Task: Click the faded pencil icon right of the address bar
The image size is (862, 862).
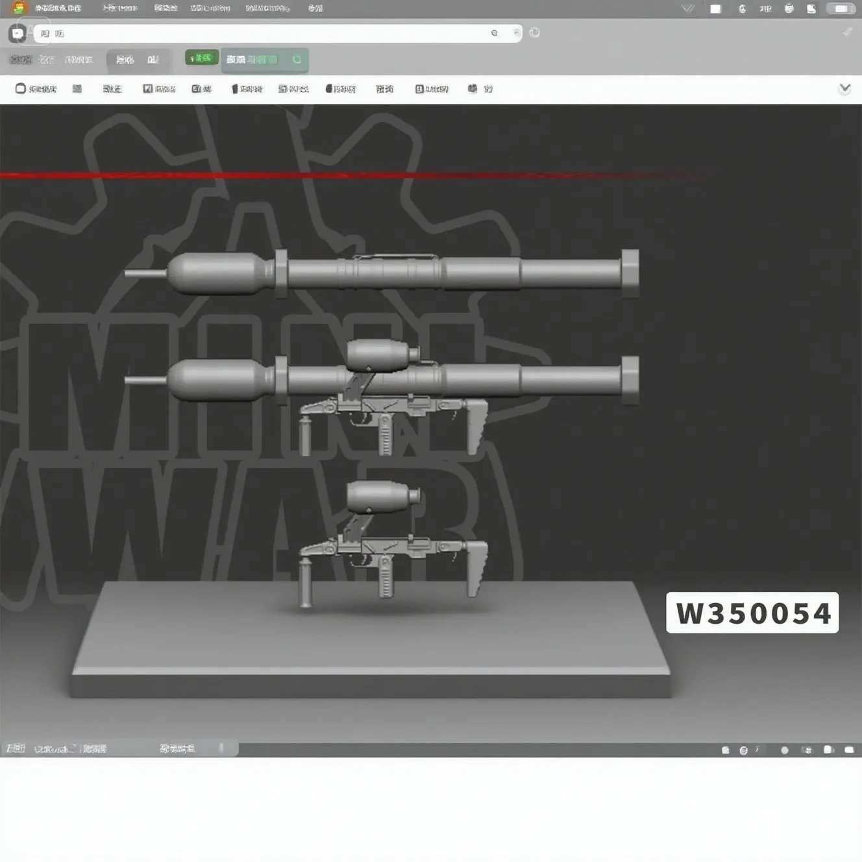Action: pyautogui.click(x=847, y=32)
